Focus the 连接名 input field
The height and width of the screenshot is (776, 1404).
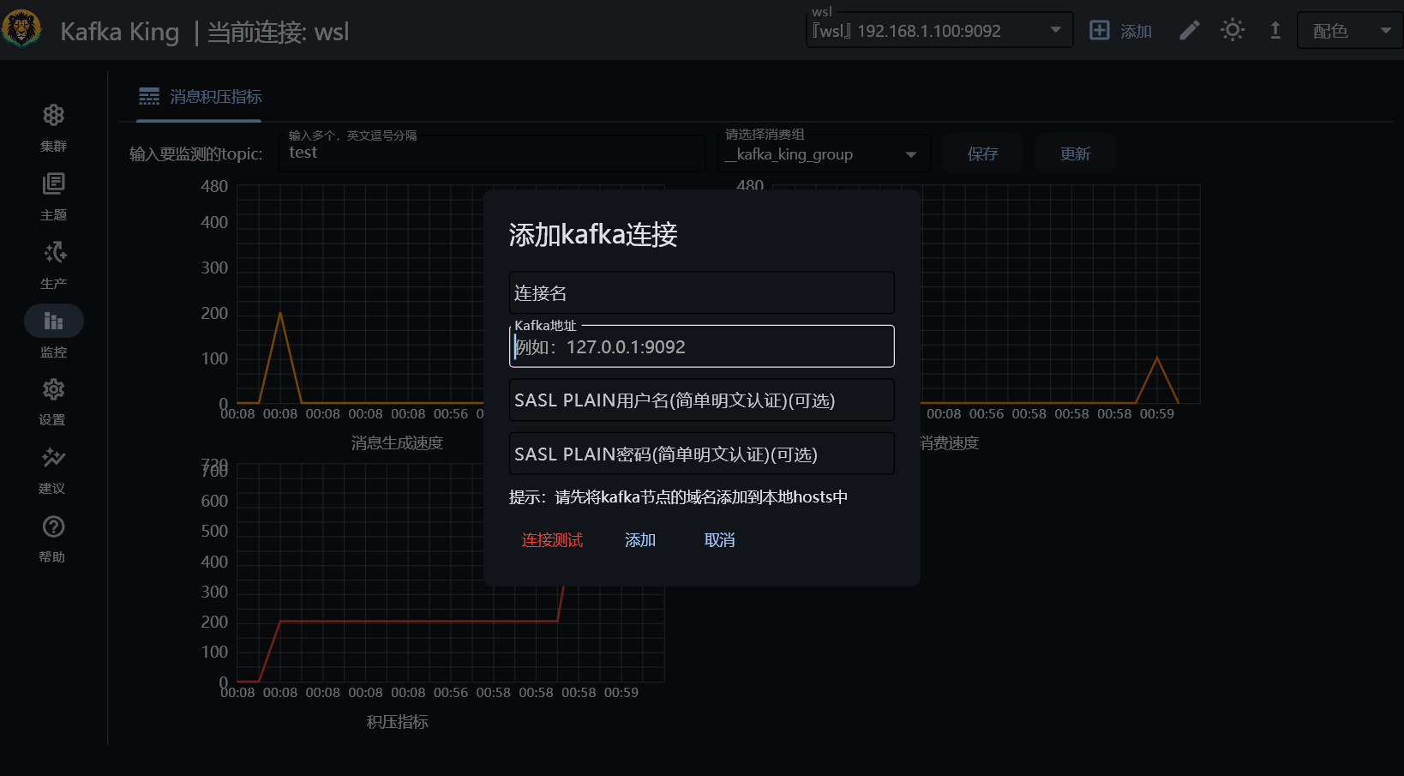pyautogui.click(x=701, y=293)
